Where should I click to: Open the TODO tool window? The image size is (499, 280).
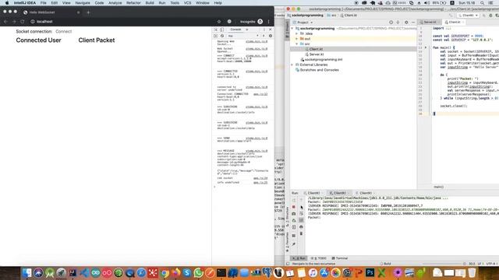click(319, 258)
